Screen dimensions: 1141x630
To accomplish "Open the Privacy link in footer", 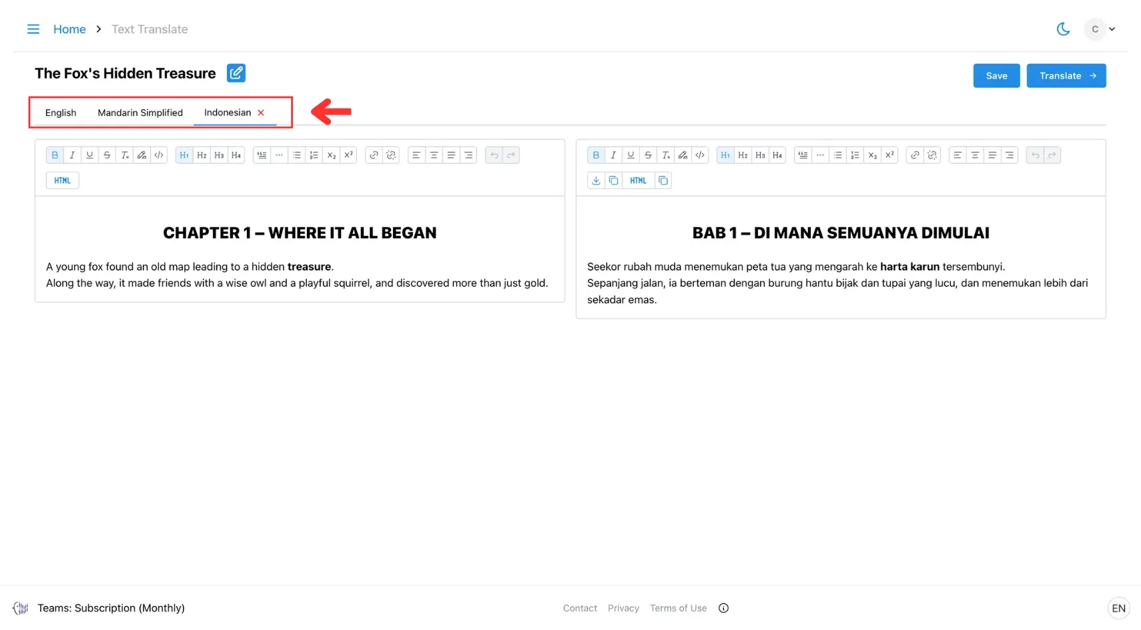I will click(x=623, y=608).
